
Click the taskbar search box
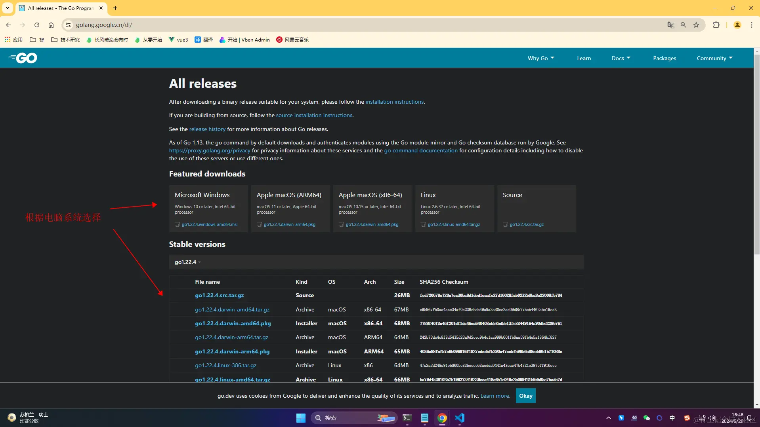click(354, 418)
